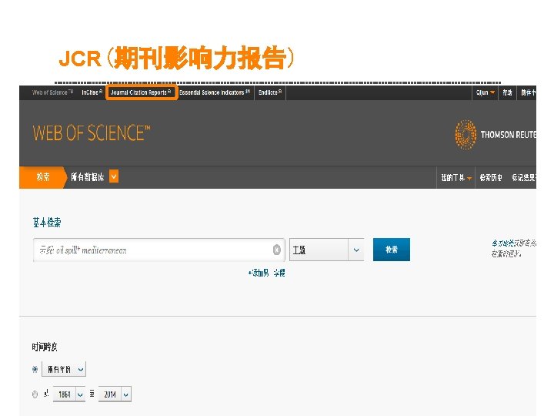Open the 所有数据库 database dropdown arrow
Image resolution: width=554 pixels, height=416 pixels.
click(114, 176)
